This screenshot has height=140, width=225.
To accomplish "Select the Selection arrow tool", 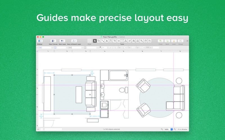I will (95, 41).
